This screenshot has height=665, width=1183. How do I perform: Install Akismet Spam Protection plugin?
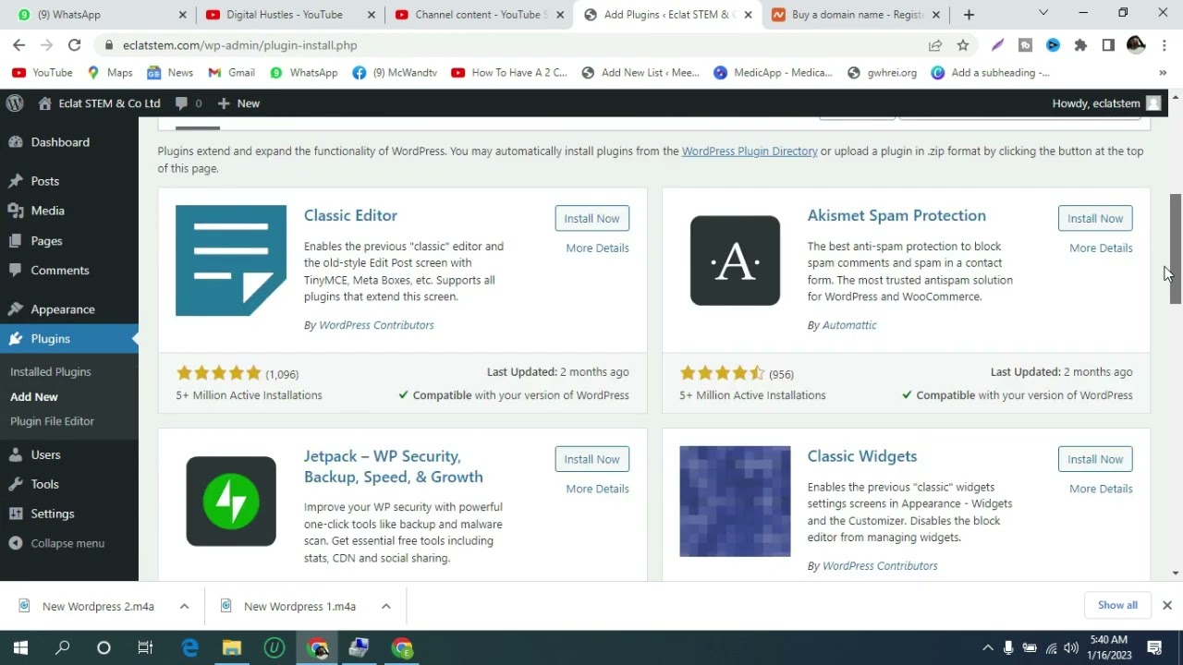tap(1095, 219)
